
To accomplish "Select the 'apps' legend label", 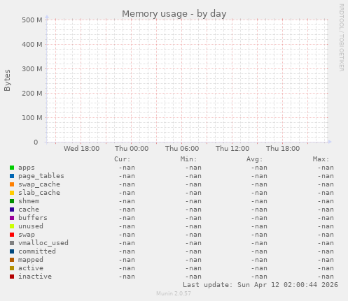I will pyautogui.click(x=27, y=168).
